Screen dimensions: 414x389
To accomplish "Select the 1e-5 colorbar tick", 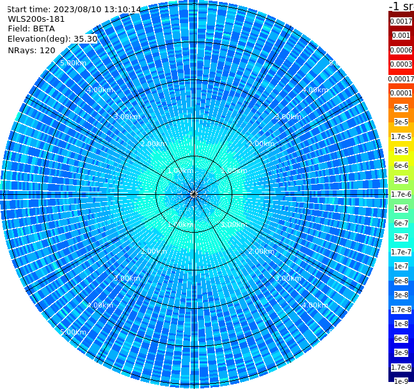I will (401, 151).
